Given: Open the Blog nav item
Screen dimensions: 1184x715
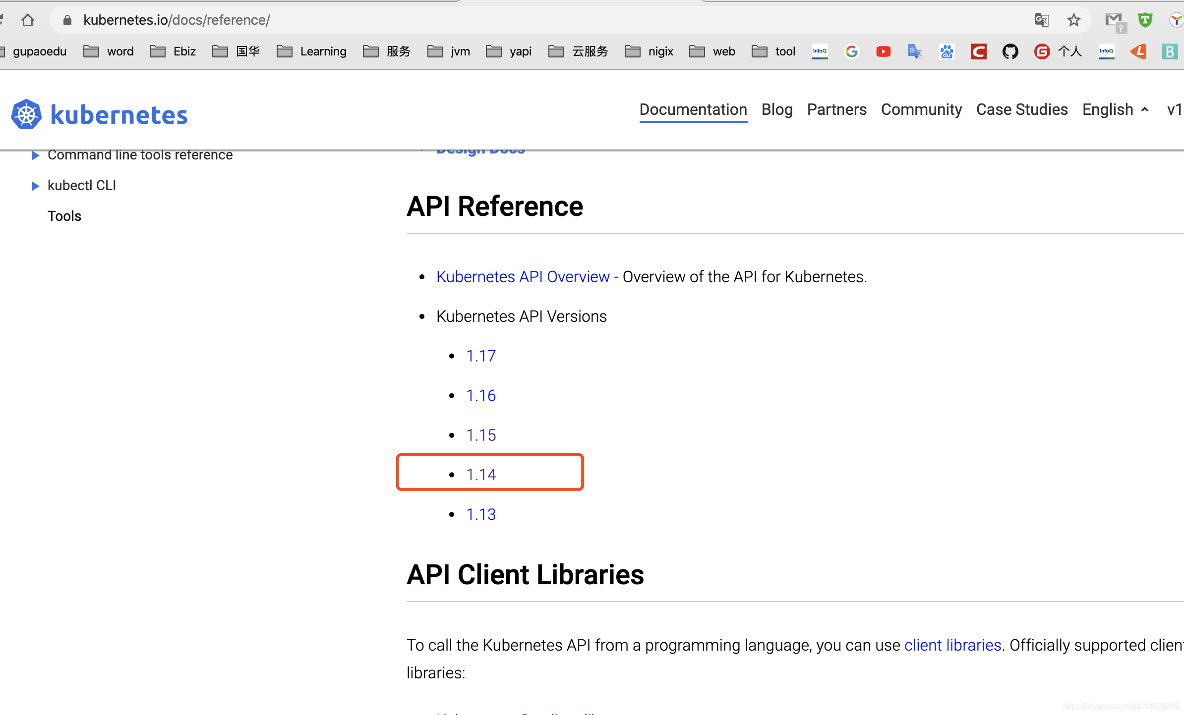Looking at the screenshot, I should click(777, 109).
